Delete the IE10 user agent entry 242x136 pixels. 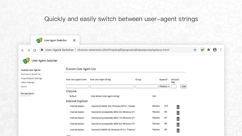click(178, 107)
